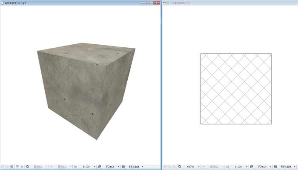Viewport: 298px width, 170px height.
Task: Click Previous View arrow in 3D window
Action: (3, 167)
